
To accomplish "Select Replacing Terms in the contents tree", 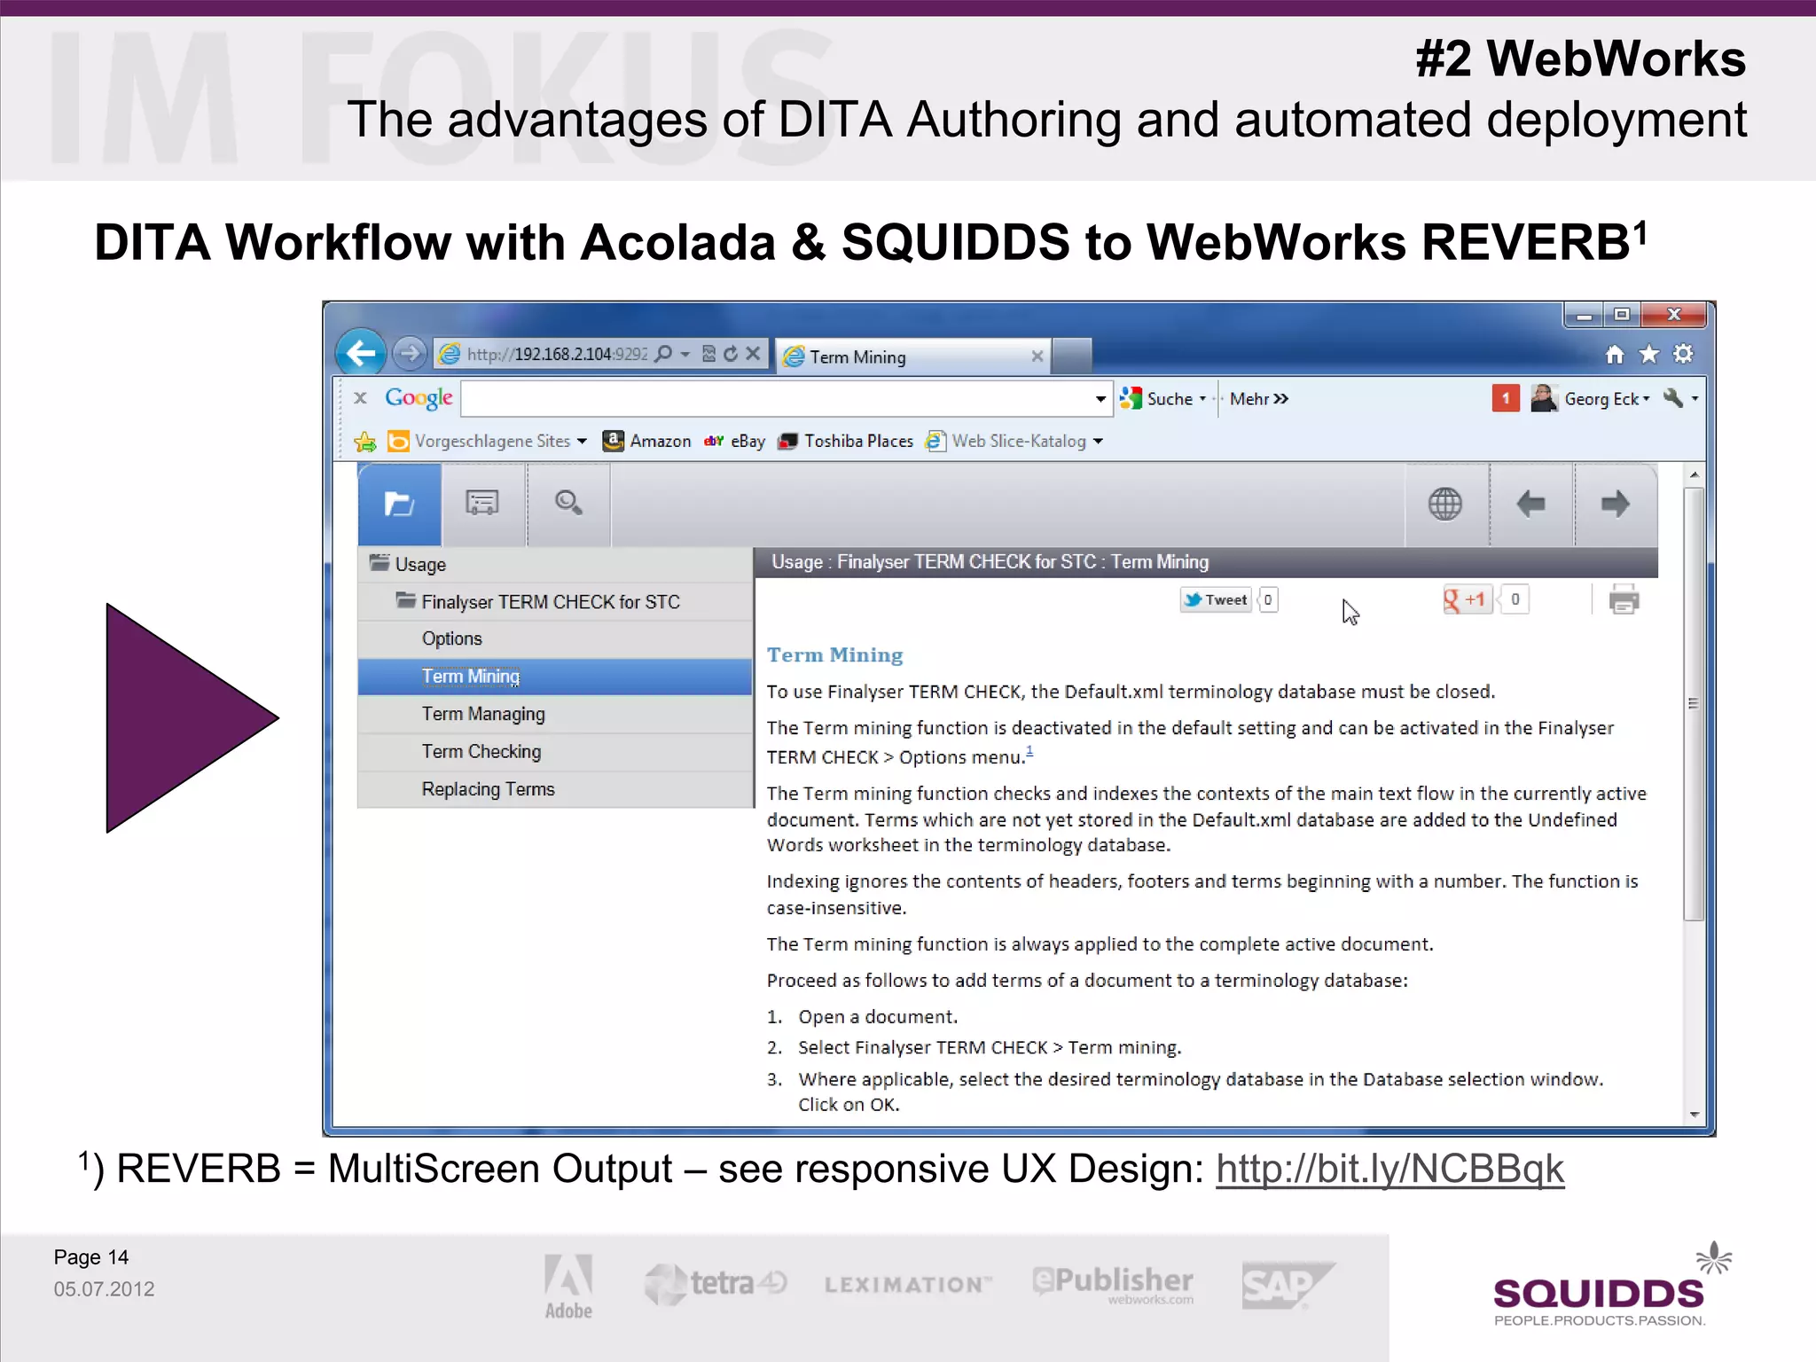I will click(x=555, y=789).
